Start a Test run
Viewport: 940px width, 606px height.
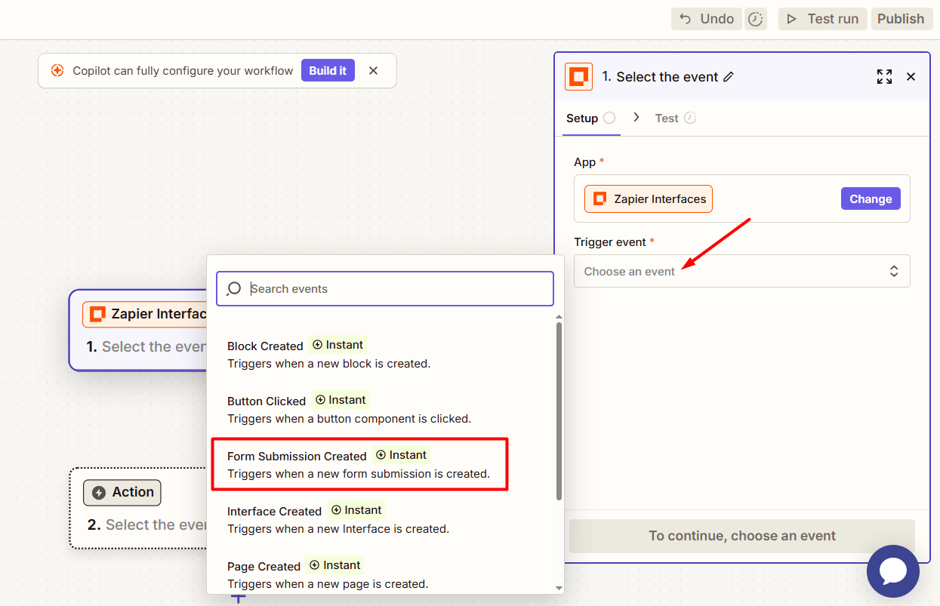[823, 19]
